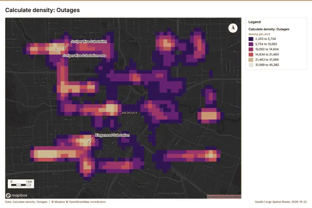Open the Mapbox attribution link in footer
This screenshot has width=312, height=208.
(58, 202)
